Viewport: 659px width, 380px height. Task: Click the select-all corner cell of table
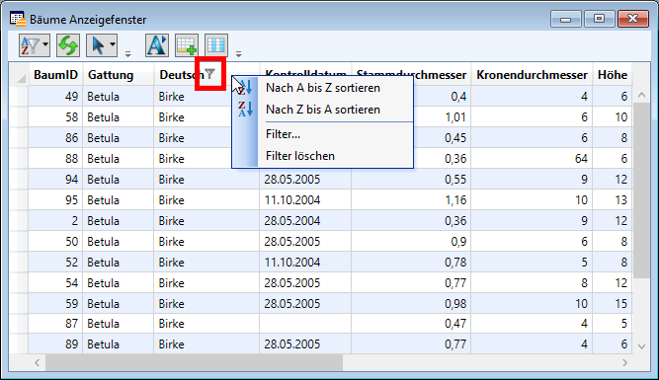pos(19,75)
